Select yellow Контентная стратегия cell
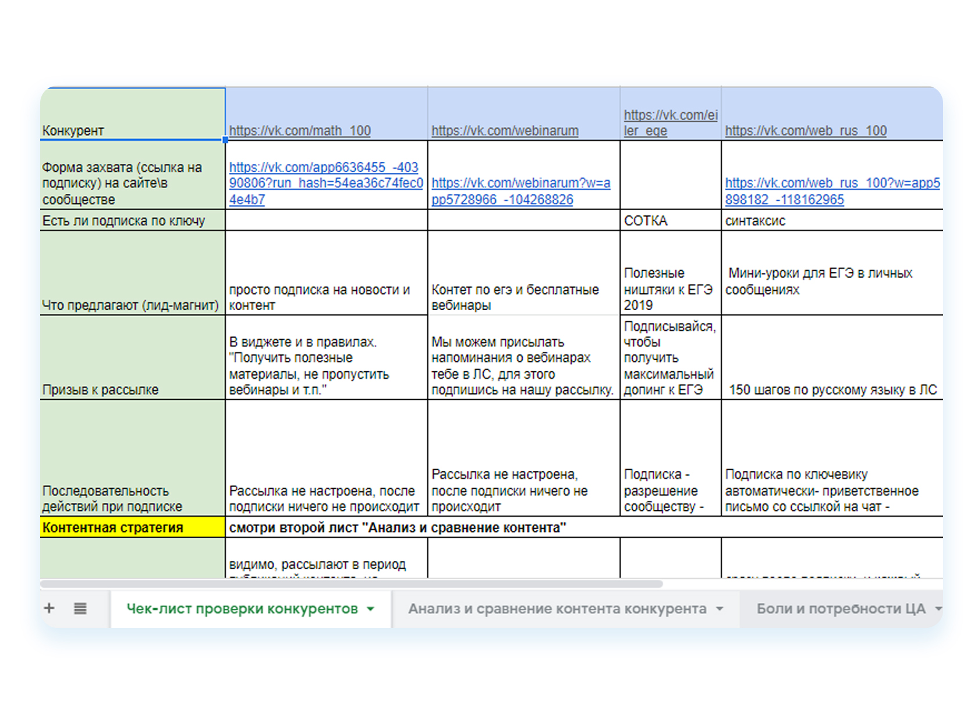 point(133,527)
